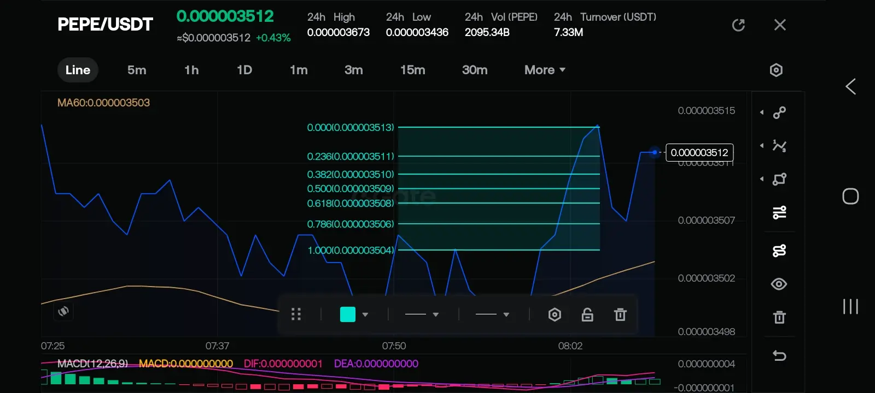Click the 0.618 Fibonacci level label
875x393 pixels.
click(x=351, y=203)
